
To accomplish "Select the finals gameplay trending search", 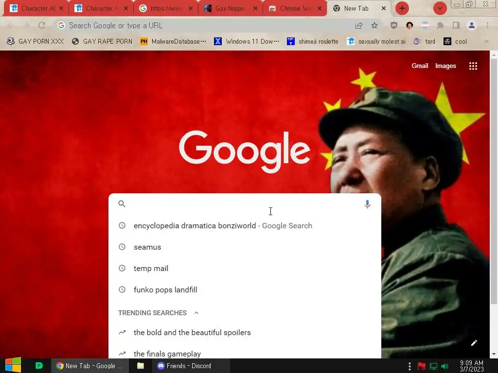I will point(245,353).
